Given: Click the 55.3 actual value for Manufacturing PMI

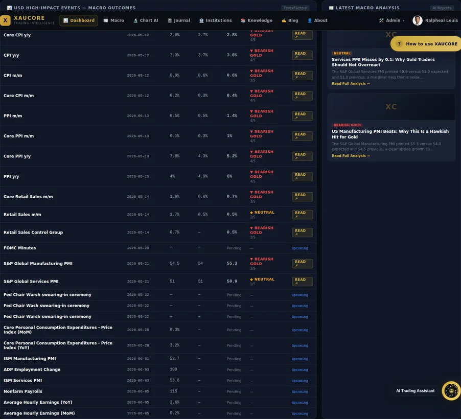Looking at the screenshot, I should coord(232,263).
